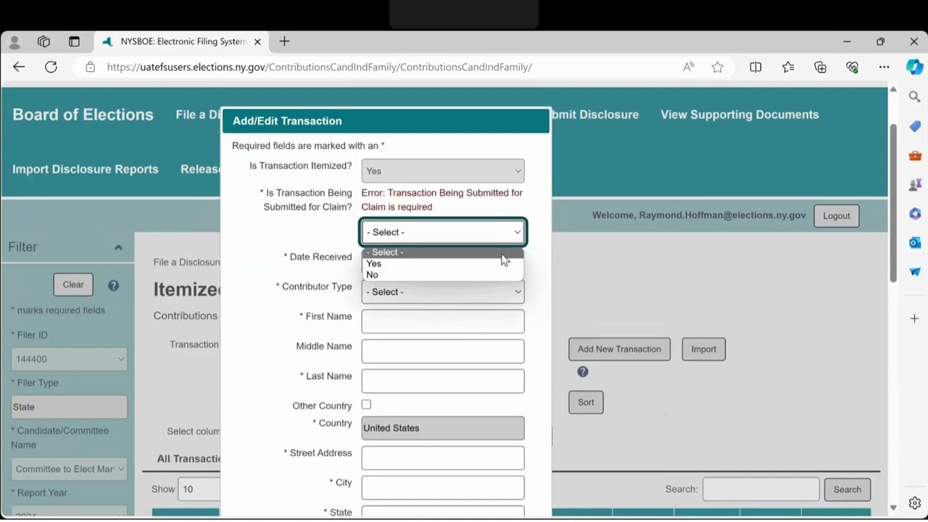
Task: Open the sidebar shopping tag
Action: point(914,126)
